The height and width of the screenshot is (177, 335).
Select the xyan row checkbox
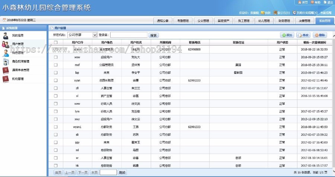[55, 80]
